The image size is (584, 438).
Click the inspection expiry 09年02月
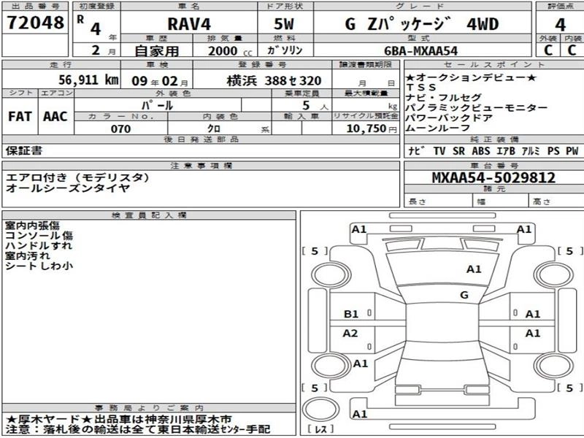(x=160, y=81)
